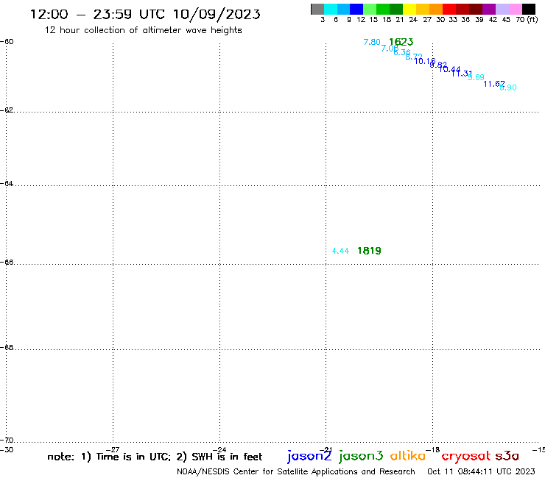
Task: Click the 'altika' satellite legend label
Action: click(408, 456)
